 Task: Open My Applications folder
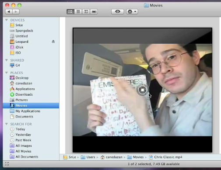coord(31,111)
